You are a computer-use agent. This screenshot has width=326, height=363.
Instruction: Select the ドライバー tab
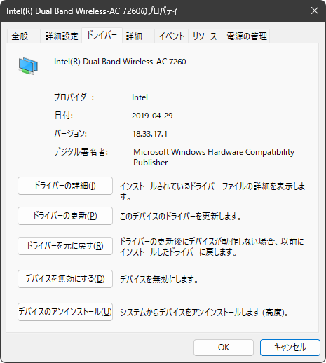102,35
